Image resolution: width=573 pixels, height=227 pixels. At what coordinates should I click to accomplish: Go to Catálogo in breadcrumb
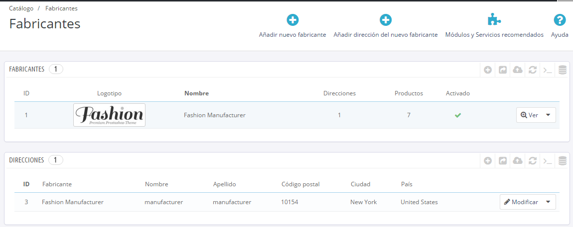(x=21, y=8)
